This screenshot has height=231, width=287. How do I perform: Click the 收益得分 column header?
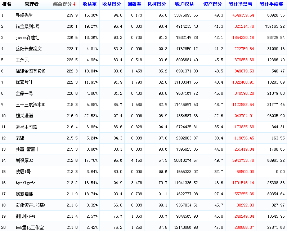[x=112, y=4]
